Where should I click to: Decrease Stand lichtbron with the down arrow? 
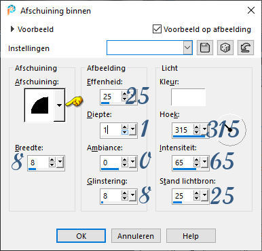coord(197,199)
